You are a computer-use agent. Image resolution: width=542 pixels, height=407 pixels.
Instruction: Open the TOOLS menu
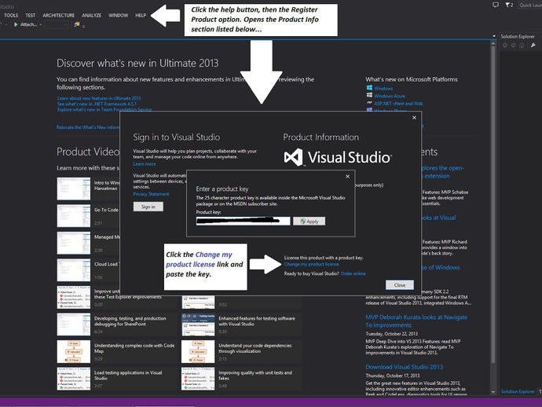(11, 15)
